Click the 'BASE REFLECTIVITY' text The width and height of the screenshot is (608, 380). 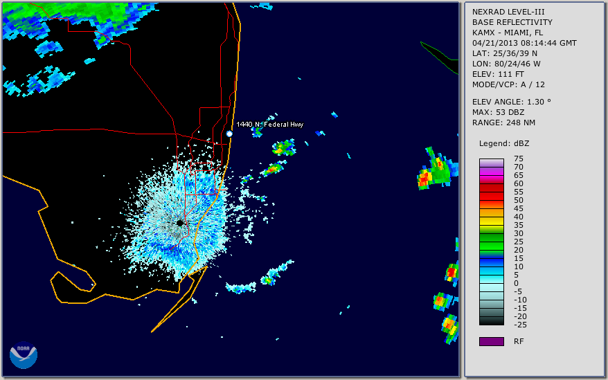512,22
